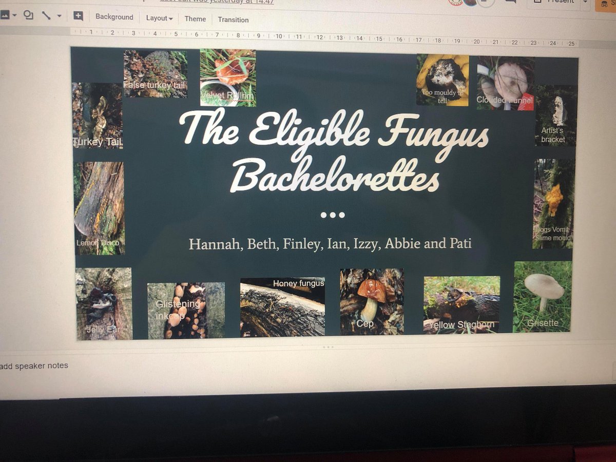Image resolution: width=616 pixels, height=462 pixels.
Task: Select the Shape tool icon
Action: pyautogui.click(x=28, y=15)
